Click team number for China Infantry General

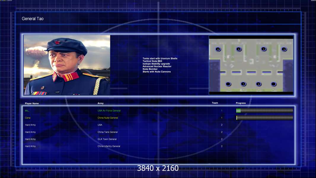pyautogui.click(x=222, y=146)
